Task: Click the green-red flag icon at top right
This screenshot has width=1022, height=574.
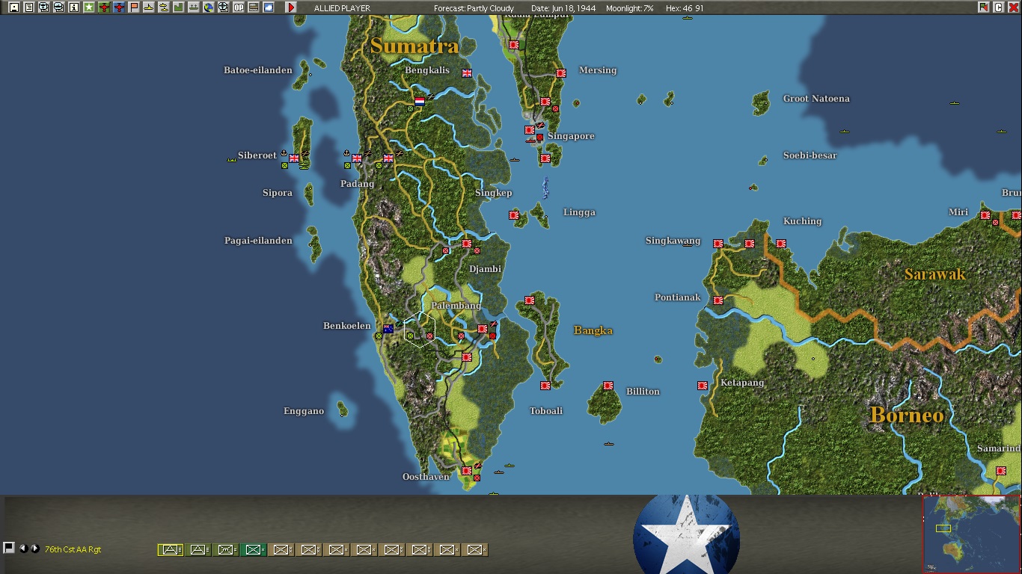Action: click(983, 7)
